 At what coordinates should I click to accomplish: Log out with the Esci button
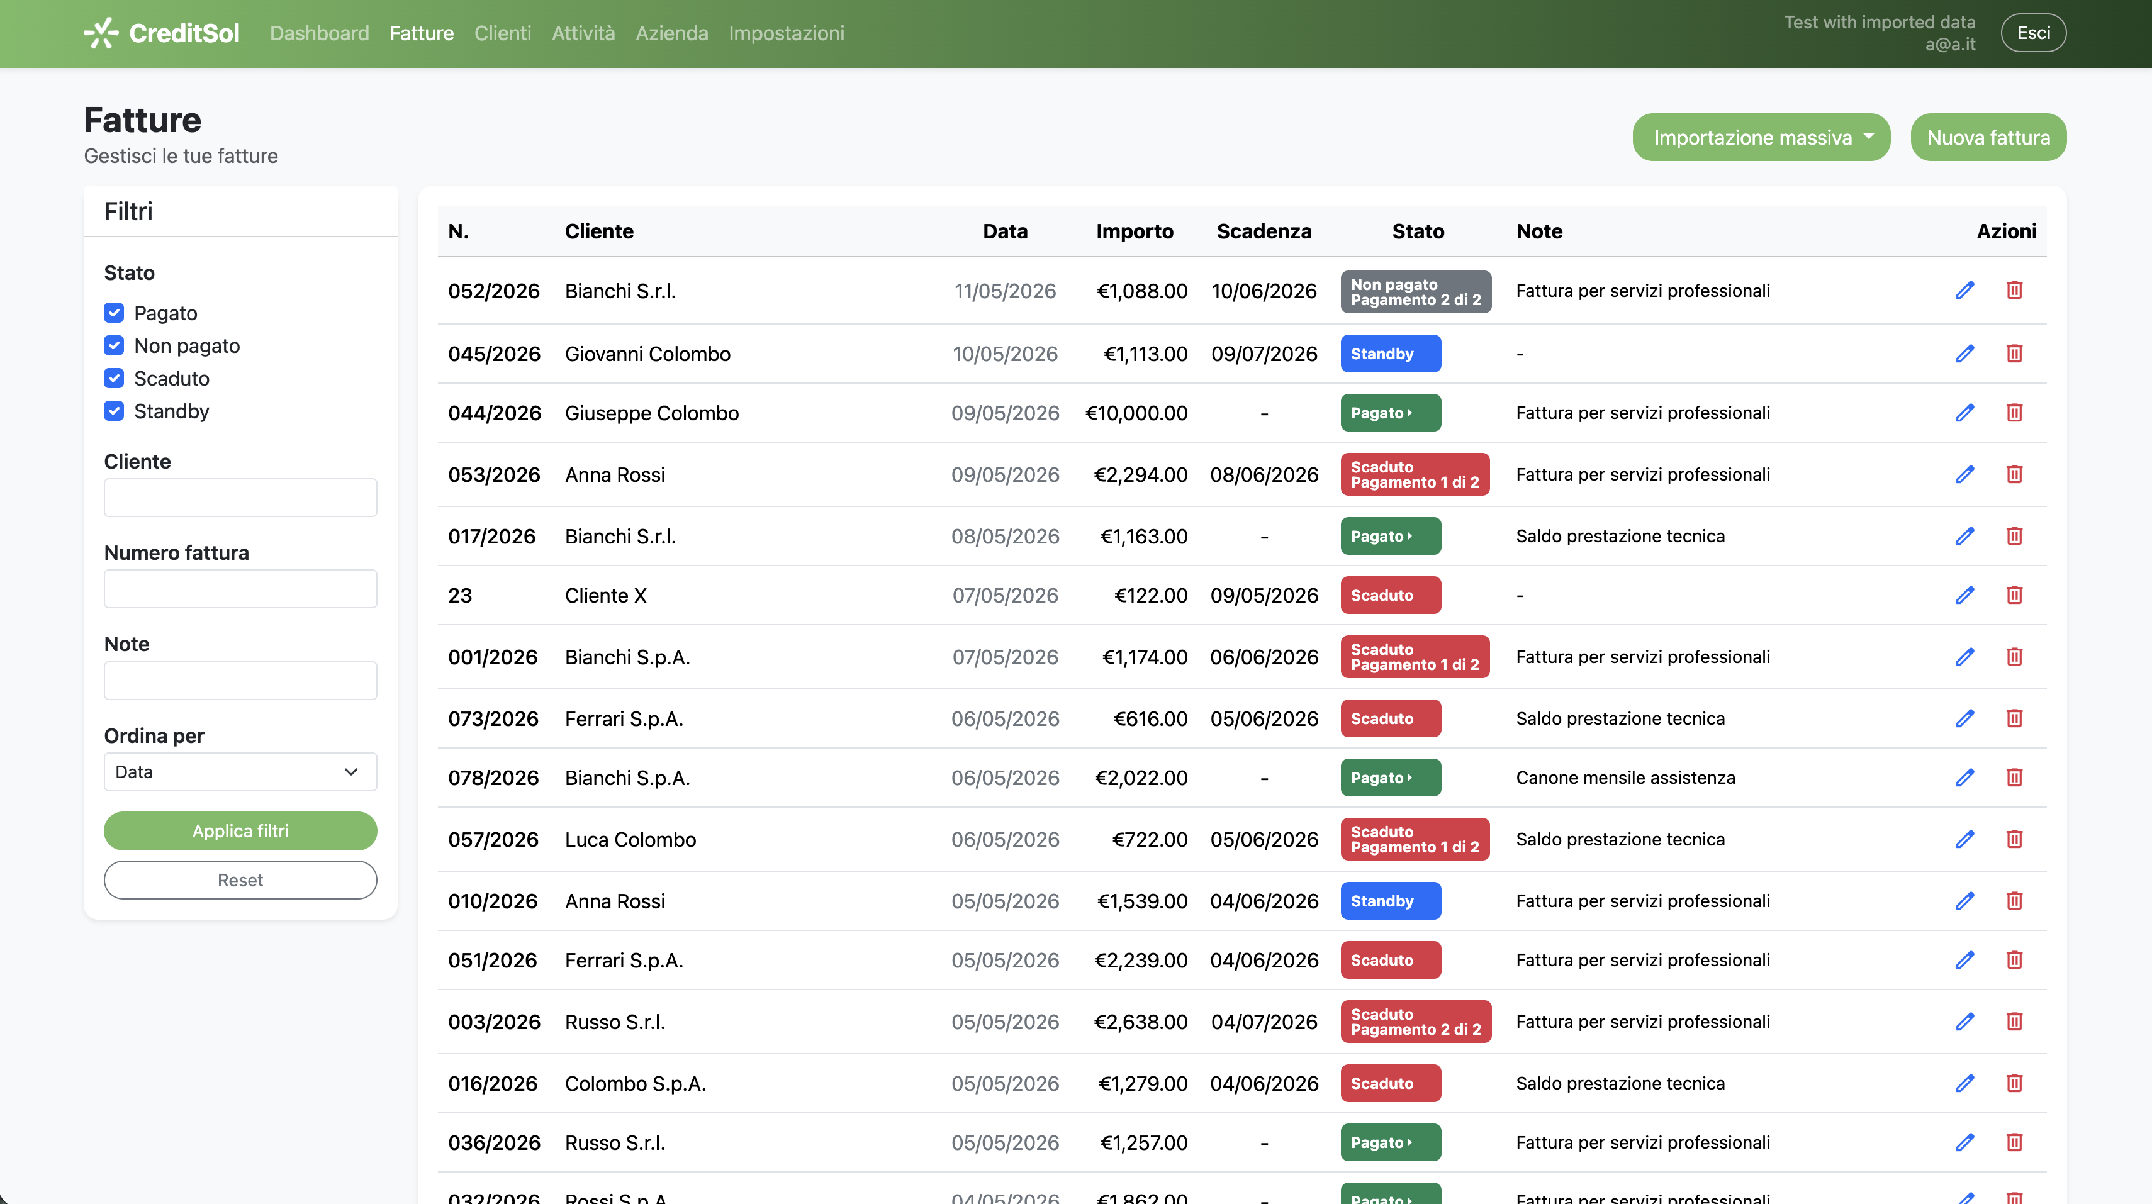tap(2033, 33)
